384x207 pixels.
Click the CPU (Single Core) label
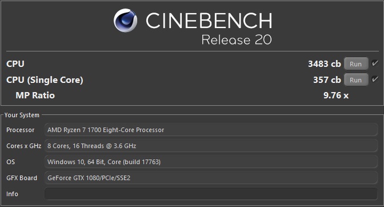click(x=45, y=80)
